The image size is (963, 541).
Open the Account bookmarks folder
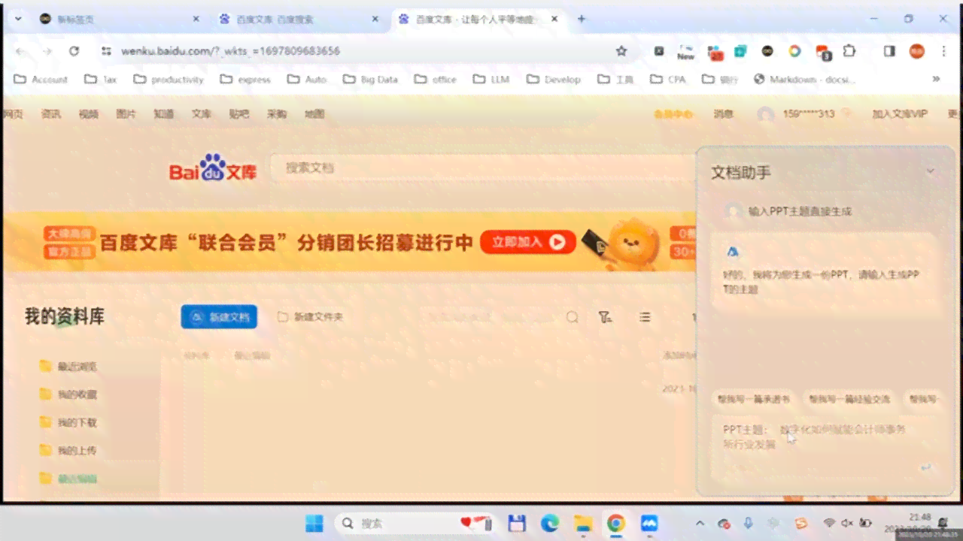tap(41, 79)
